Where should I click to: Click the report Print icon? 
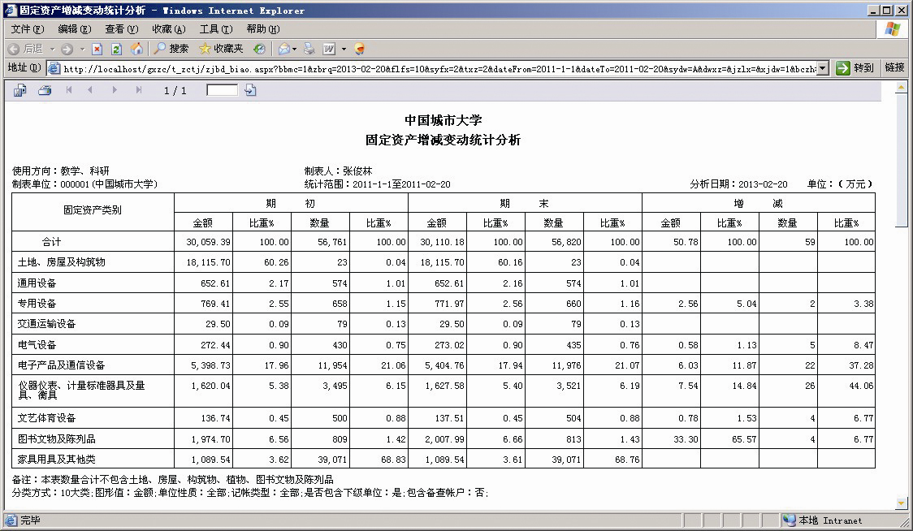pos(45,90)
